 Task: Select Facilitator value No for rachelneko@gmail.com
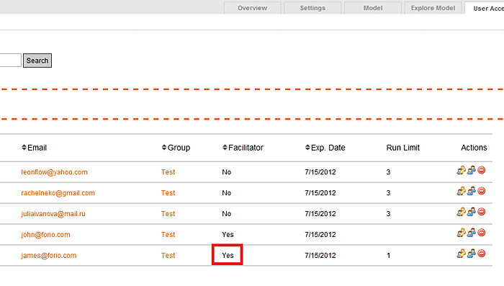tap(227, 193)
